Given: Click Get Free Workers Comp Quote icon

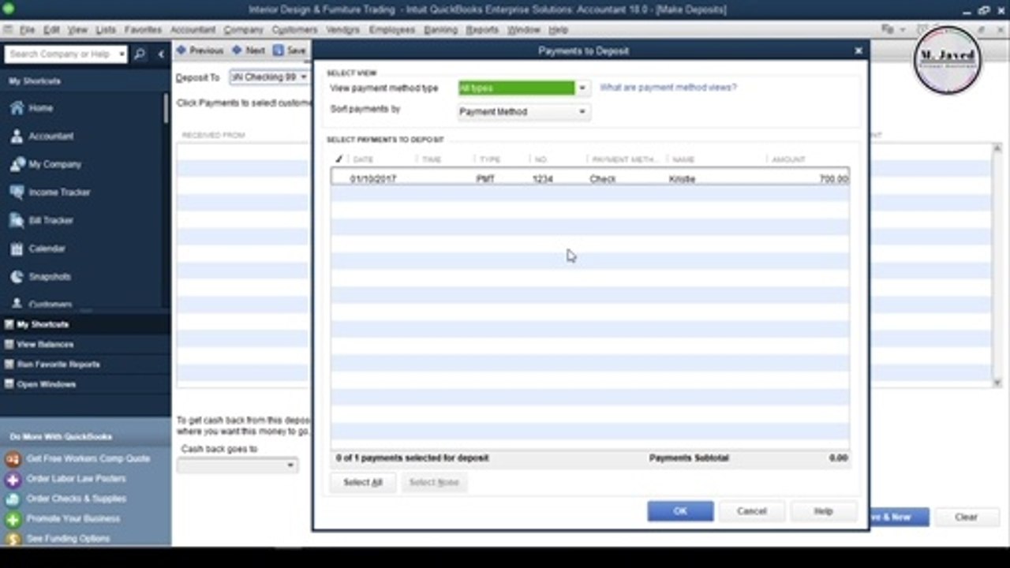Looking at the screenshot, I should (x=13, y=458).
